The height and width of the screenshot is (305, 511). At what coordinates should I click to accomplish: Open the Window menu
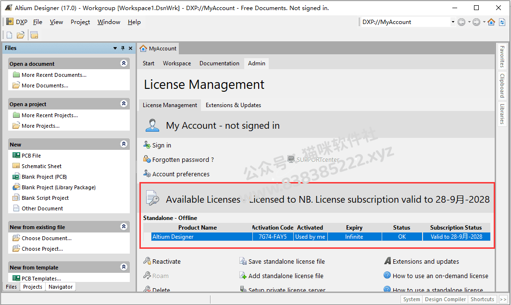pyautogui.click(x=109, y=22)
